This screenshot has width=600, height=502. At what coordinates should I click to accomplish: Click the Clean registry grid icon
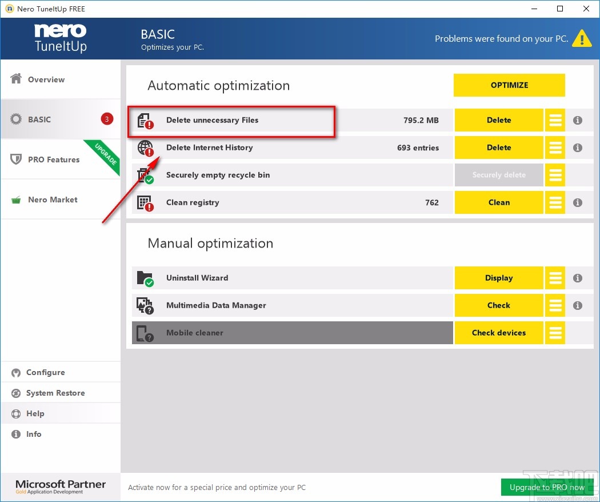[x=145, y=204]
